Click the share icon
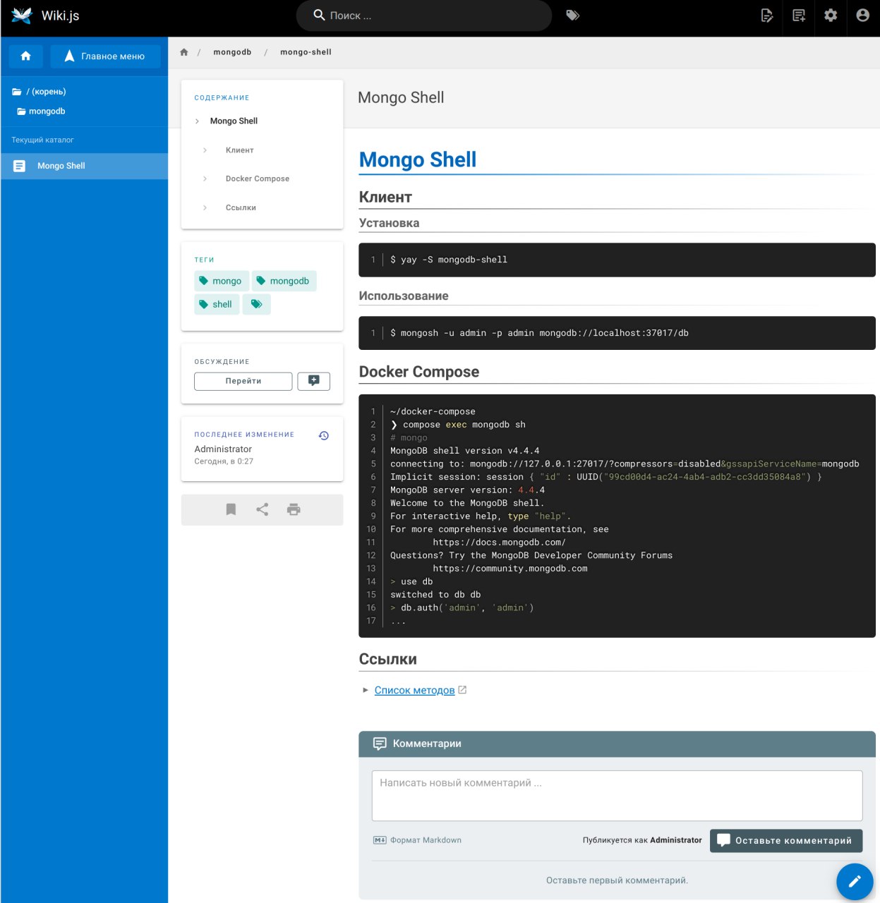 point(263,509)
